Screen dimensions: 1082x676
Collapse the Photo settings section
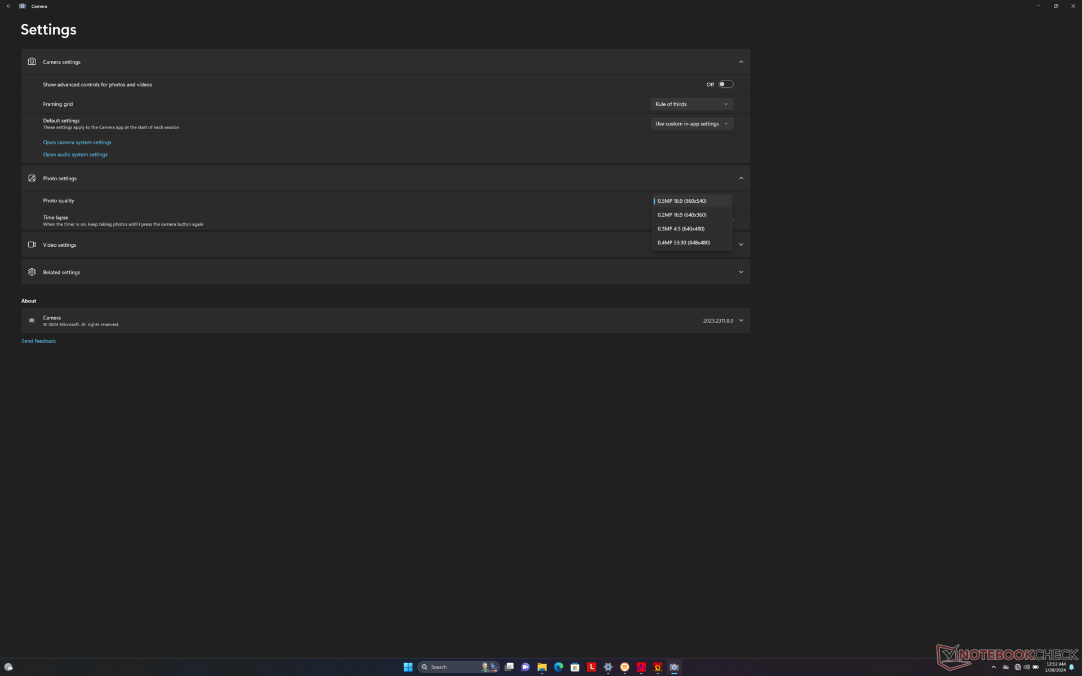(x=741, y=179)
